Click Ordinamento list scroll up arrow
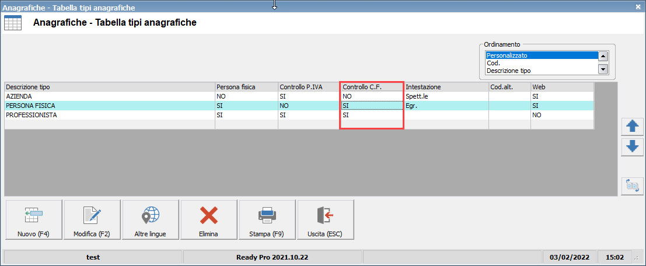646x266 pixels. pyautogui.click(x=603, y=57)
